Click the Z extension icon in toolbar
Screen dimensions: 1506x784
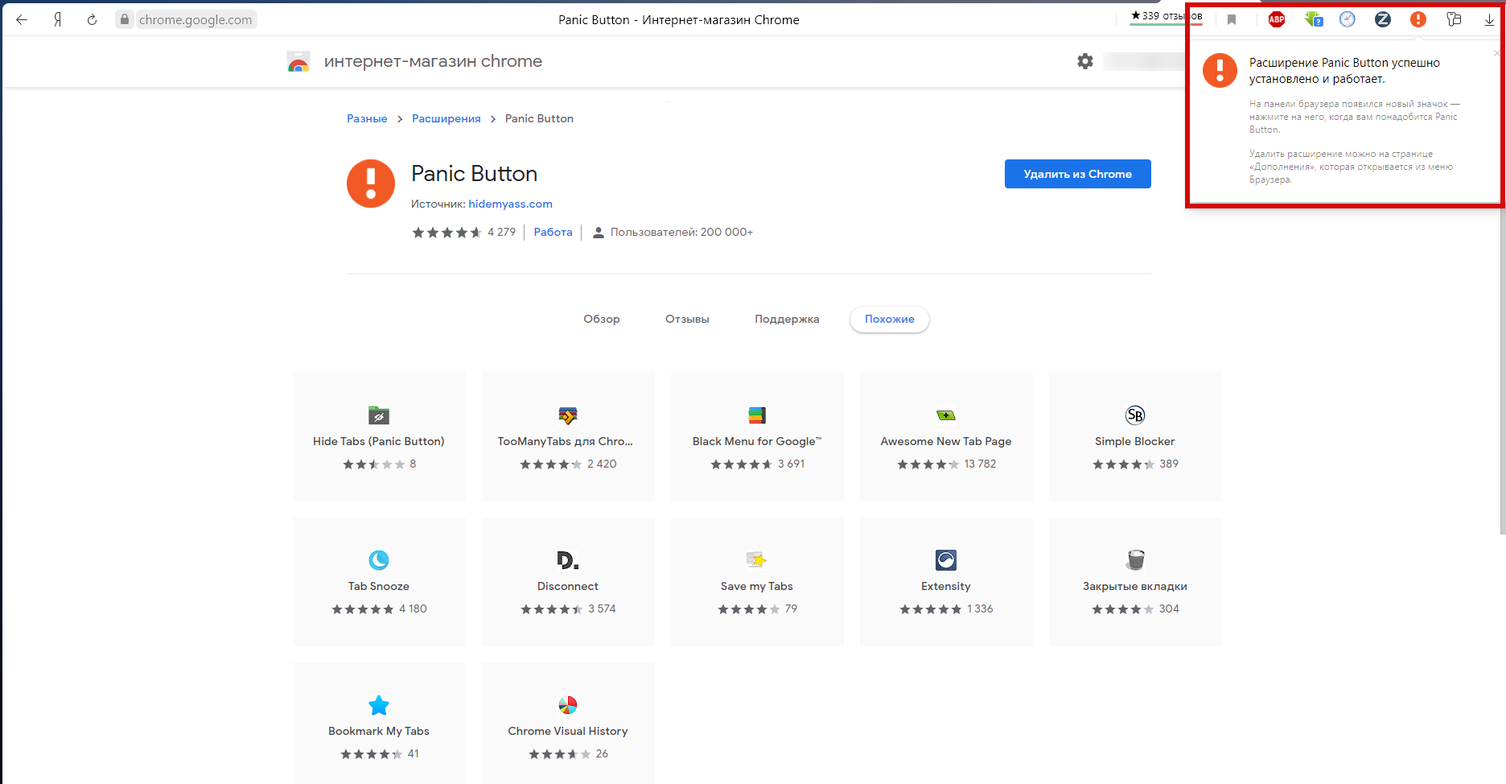(1382, 19)
